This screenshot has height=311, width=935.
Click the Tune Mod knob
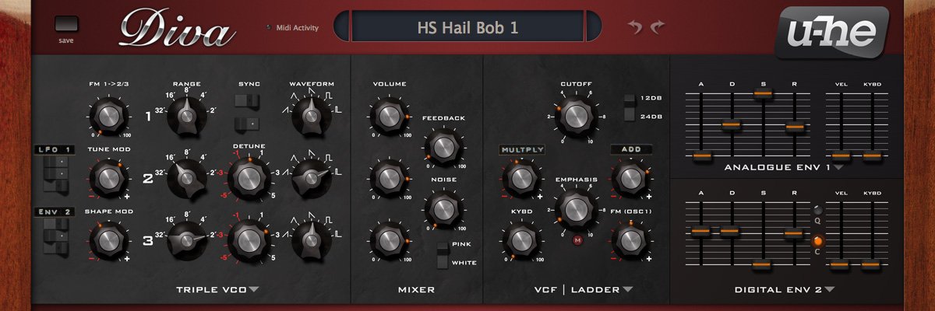coord(108,177)
